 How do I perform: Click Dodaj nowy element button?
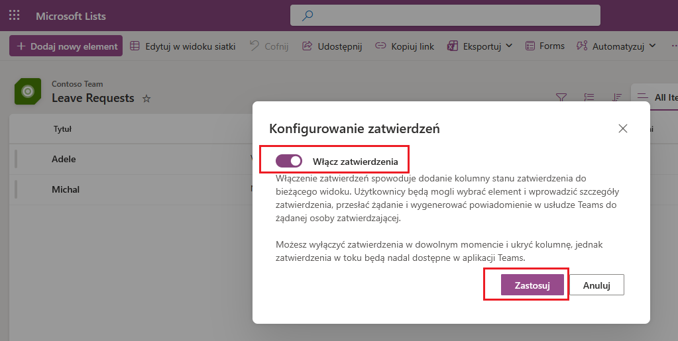[66, 46]
